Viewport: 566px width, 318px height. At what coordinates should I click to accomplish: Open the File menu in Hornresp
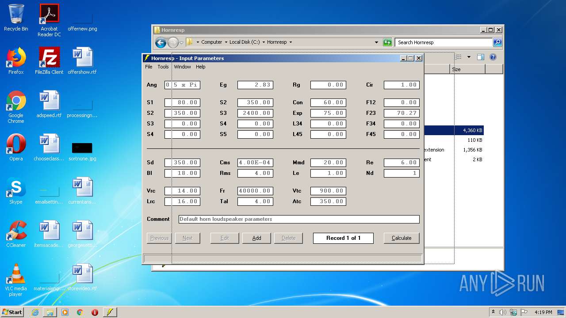(x=149, y=67)
